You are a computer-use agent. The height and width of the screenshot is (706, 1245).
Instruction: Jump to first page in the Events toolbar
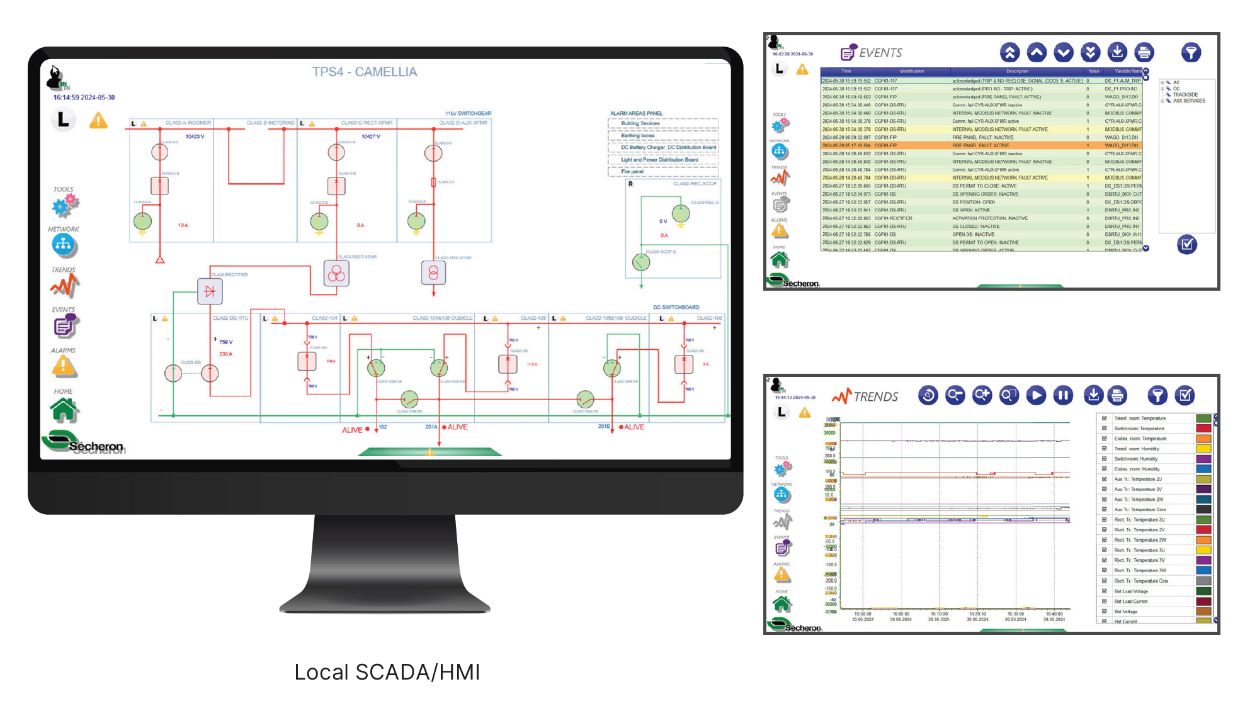pos(1009,53)
